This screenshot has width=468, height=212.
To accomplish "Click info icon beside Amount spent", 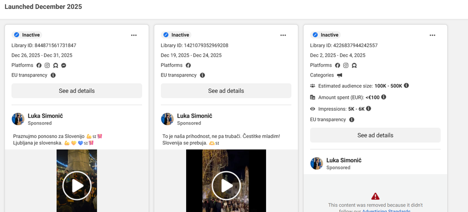I will pyautogui.click(x=384, y=97).
